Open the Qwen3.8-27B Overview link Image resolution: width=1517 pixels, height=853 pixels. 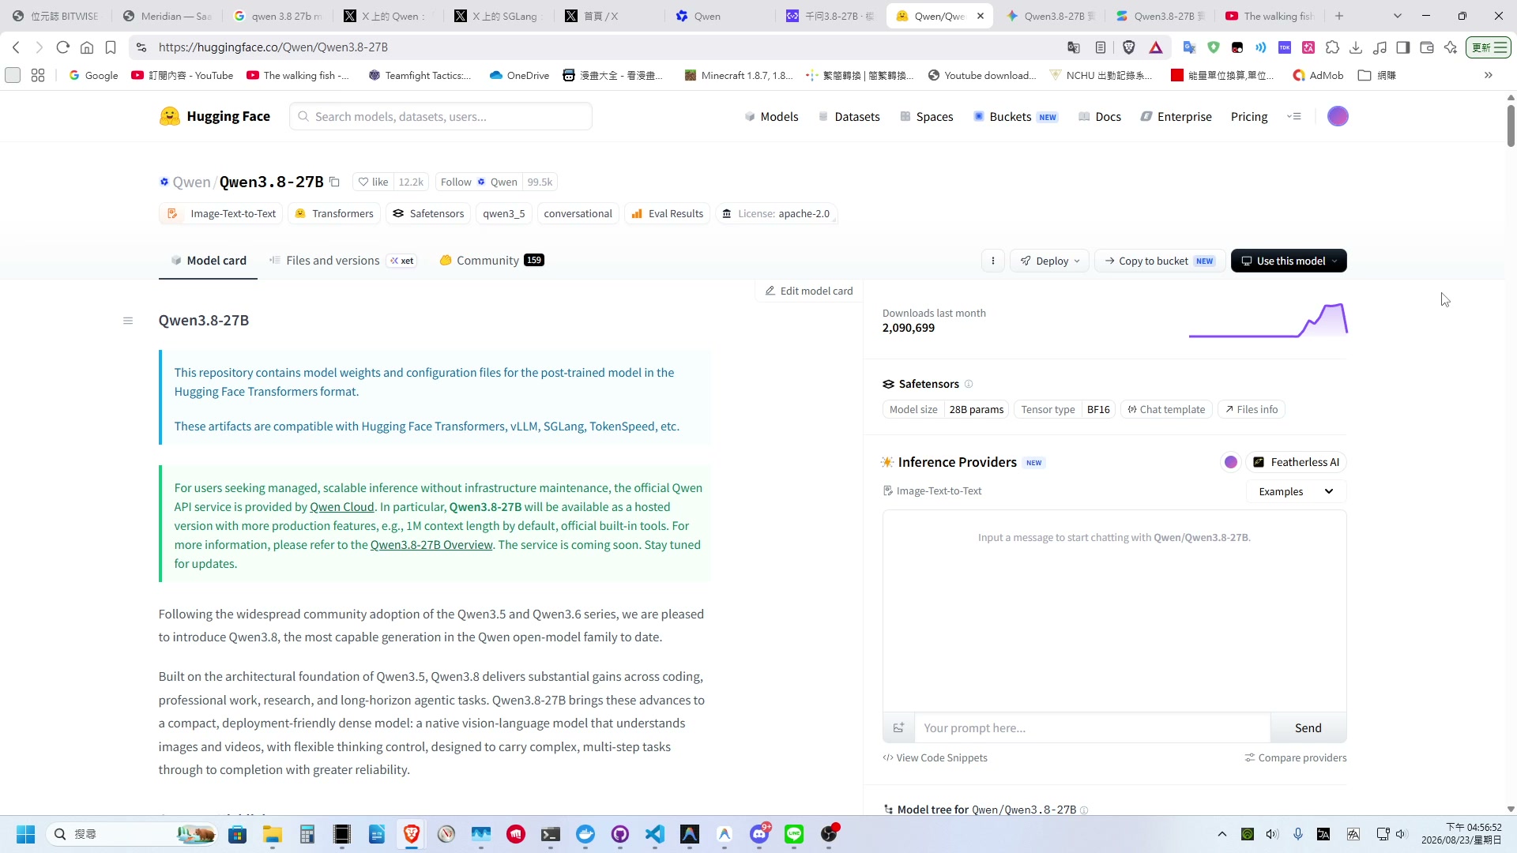pos(431,545)
